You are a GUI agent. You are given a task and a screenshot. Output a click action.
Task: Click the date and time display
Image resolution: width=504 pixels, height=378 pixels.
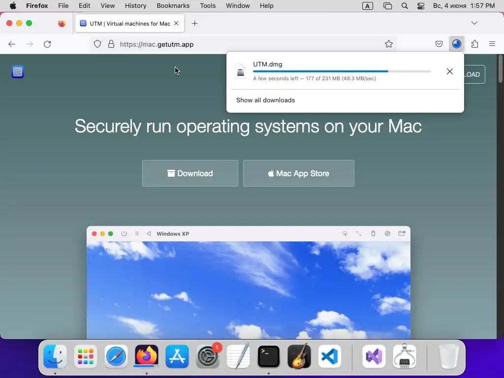464,6
